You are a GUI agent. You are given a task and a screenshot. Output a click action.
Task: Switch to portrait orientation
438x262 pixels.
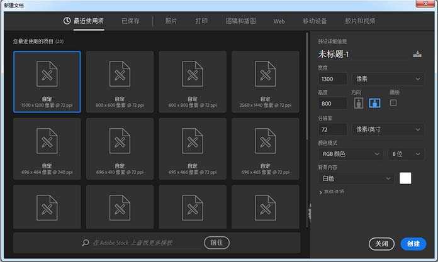pyautogui.click(x=357, y=103)
